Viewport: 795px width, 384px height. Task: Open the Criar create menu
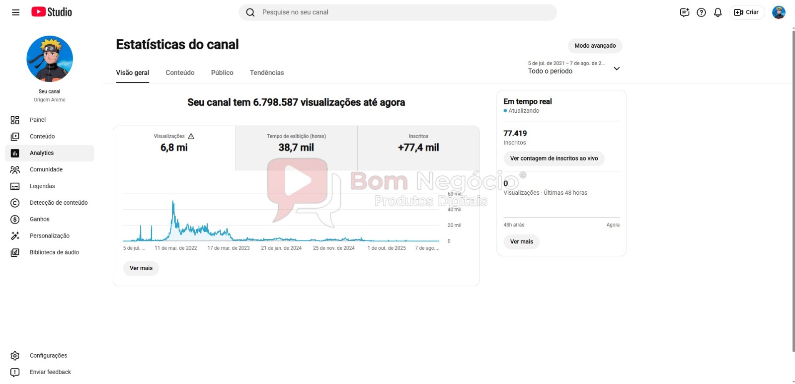(747, 12)
